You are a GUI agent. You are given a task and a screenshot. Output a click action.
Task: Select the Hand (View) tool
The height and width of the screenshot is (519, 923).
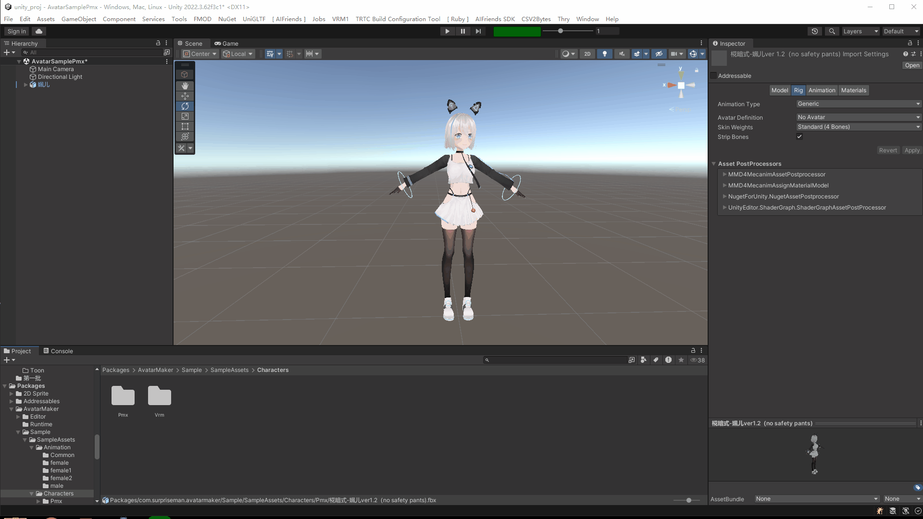point(185,86)
